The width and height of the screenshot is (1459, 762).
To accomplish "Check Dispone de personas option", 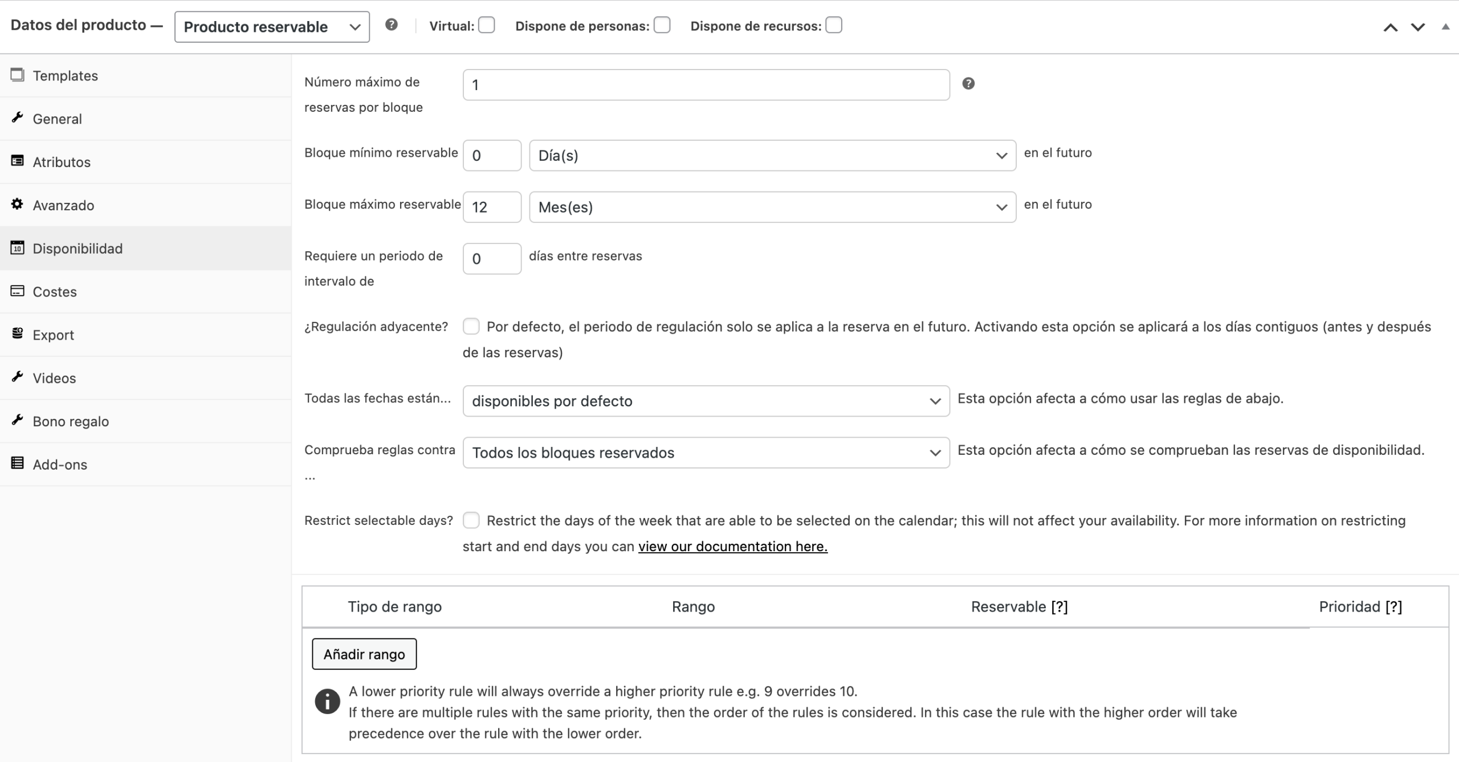I will 662,26.
